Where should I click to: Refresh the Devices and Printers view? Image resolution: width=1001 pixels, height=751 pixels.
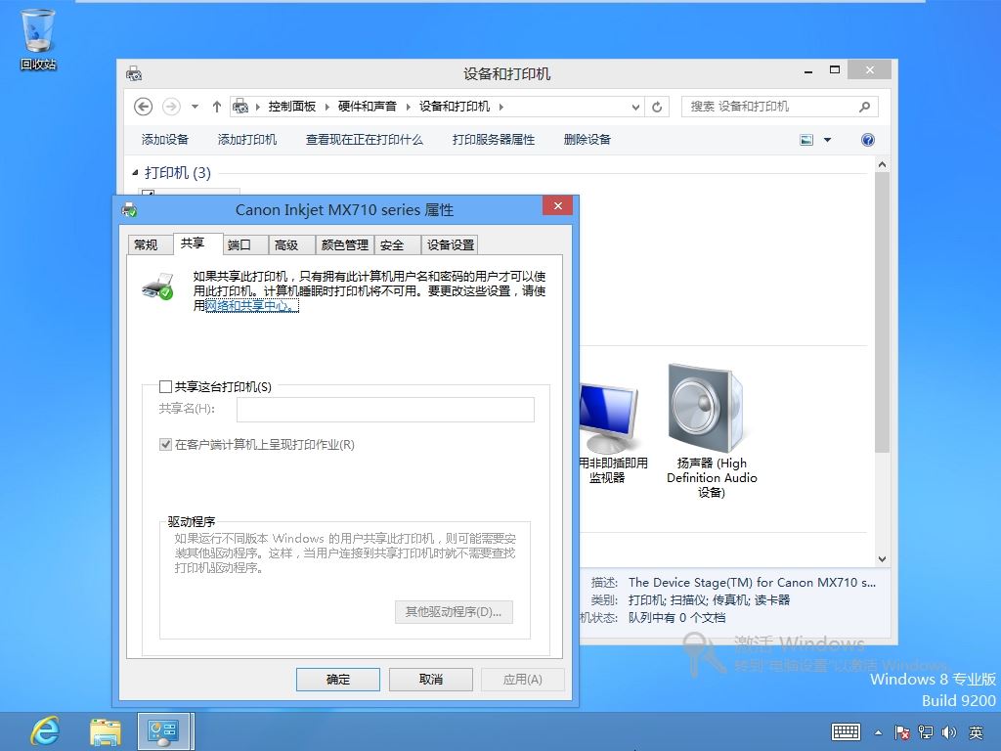coord(657,107)
